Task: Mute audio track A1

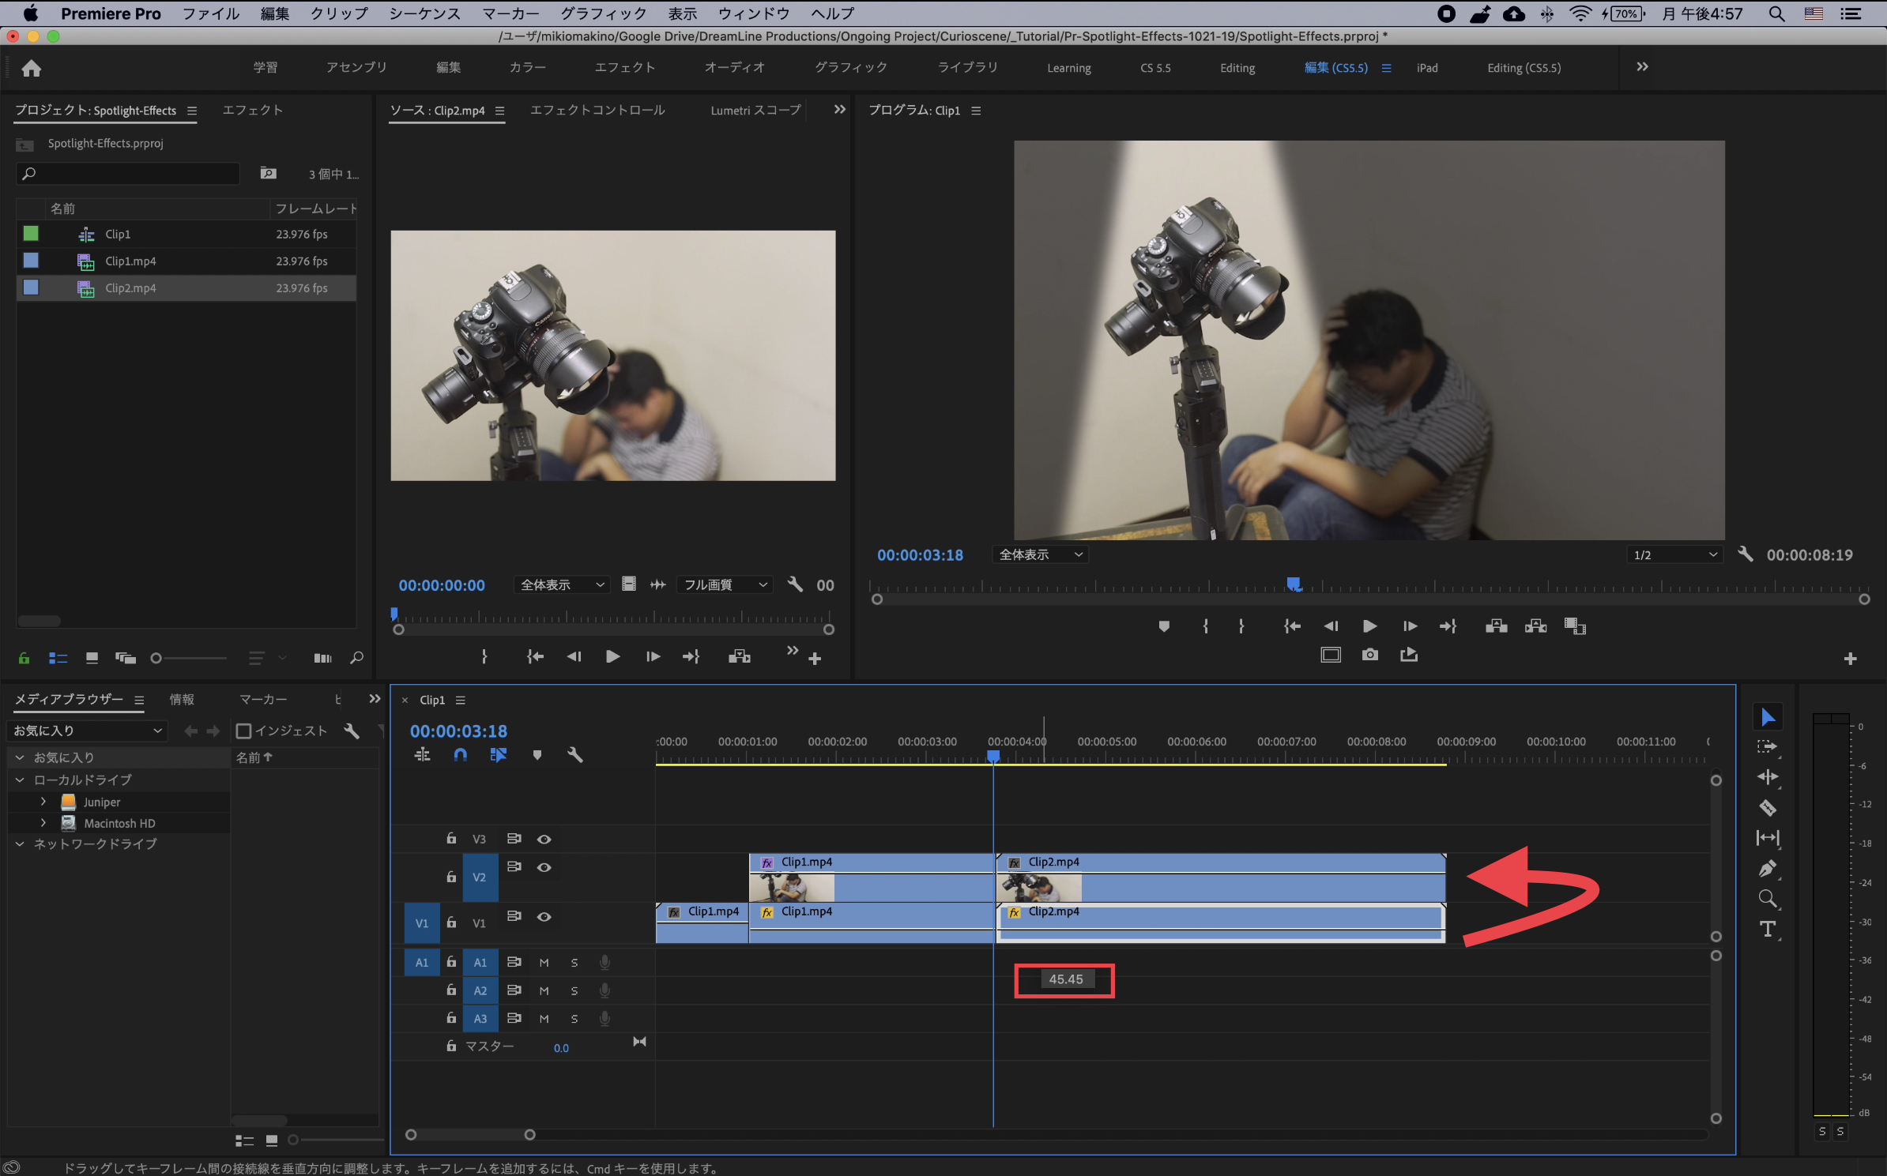Action: (x=544, y=962)
